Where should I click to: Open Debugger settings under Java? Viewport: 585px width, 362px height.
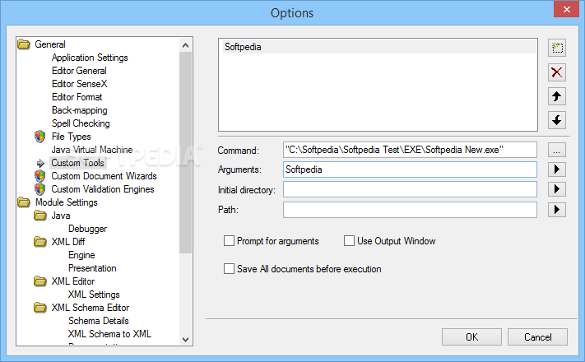pos(87,229)
